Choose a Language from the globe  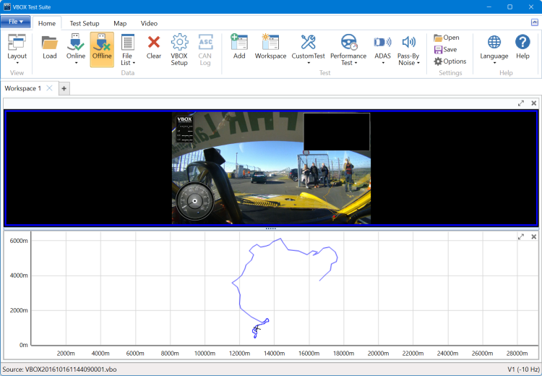pos(494,49)
